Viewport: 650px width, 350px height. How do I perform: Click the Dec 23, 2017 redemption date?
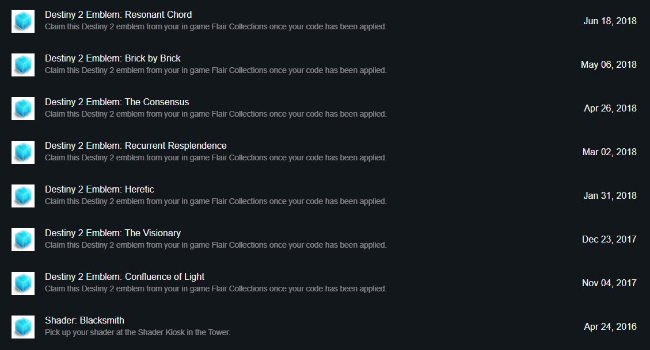(x=609, y=240)
